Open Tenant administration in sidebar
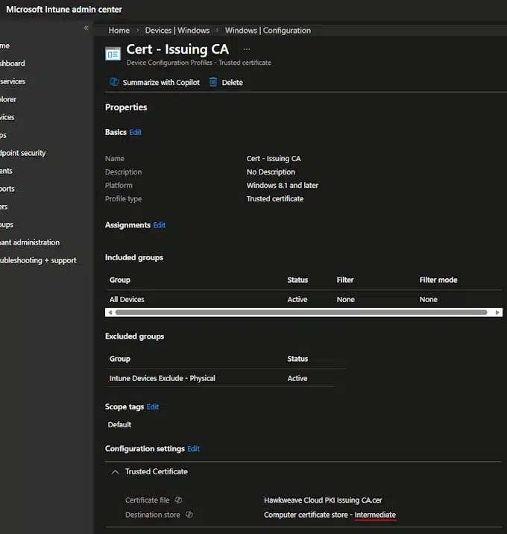This screenshot has width=507, height=534. pos(30,242)
